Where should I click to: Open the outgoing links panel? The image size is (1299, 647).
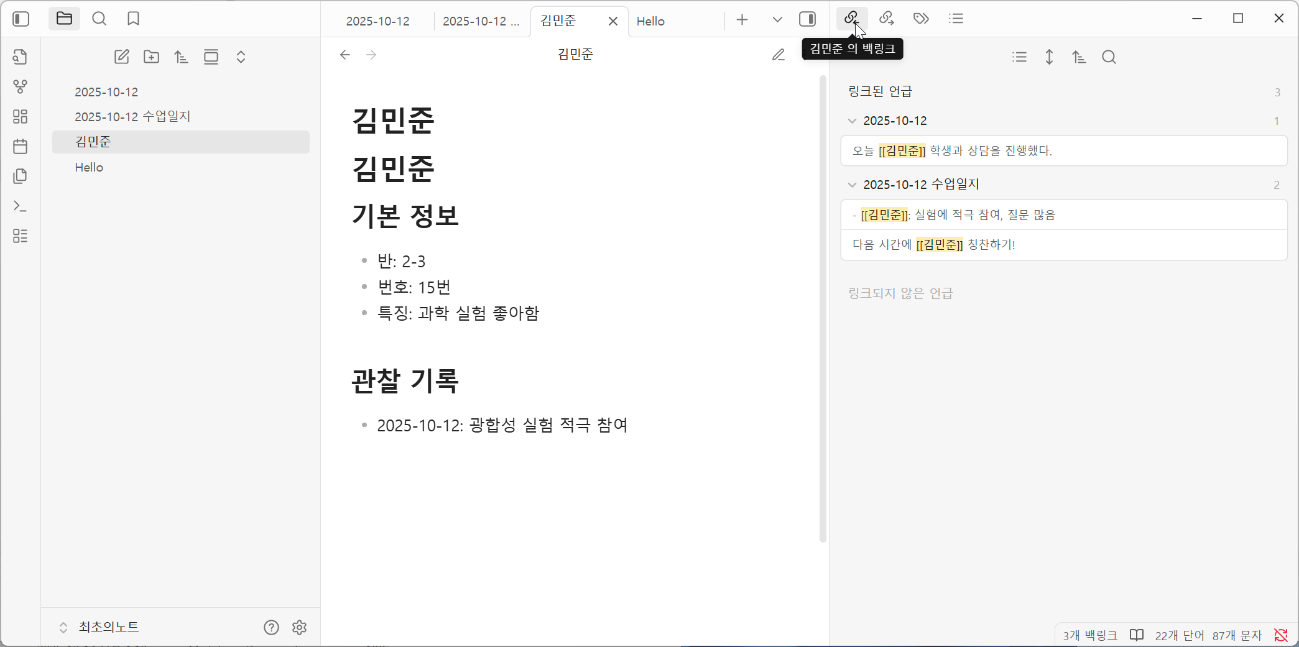tap(887, 19)
